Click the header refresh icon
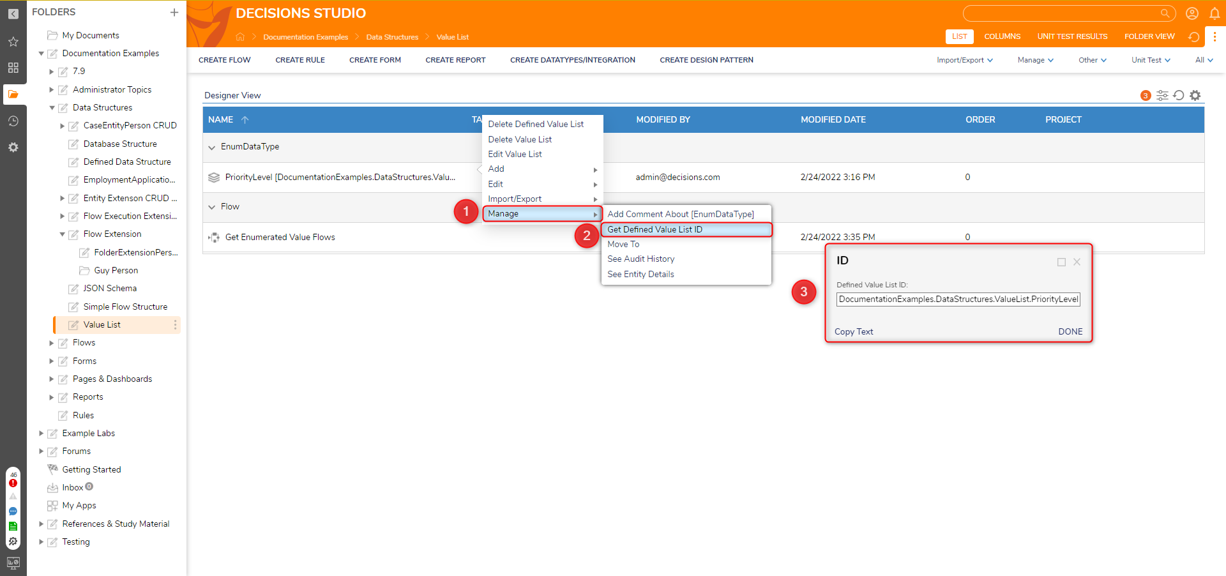Viewport: 1226px width, 576px height. 1193,36
